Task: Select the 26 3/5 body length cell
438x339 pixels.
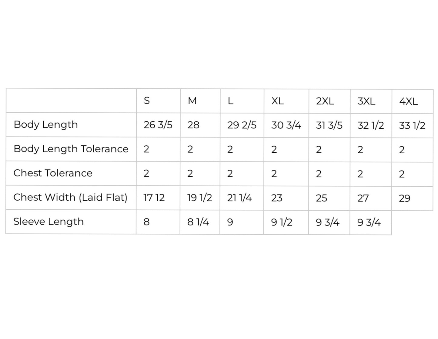Action: point(158,125)
